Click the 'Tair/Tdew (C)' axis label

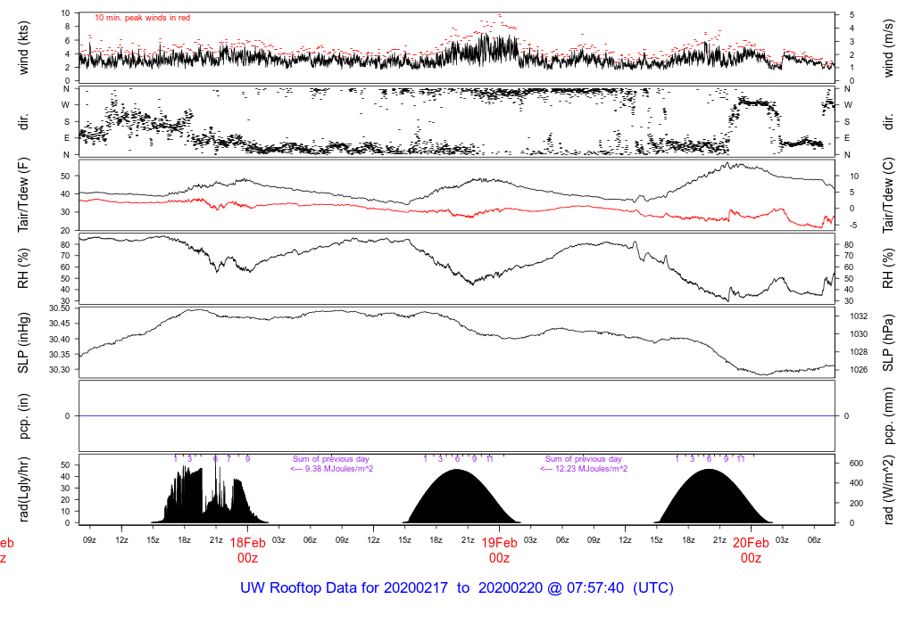[x=888, y=195]
